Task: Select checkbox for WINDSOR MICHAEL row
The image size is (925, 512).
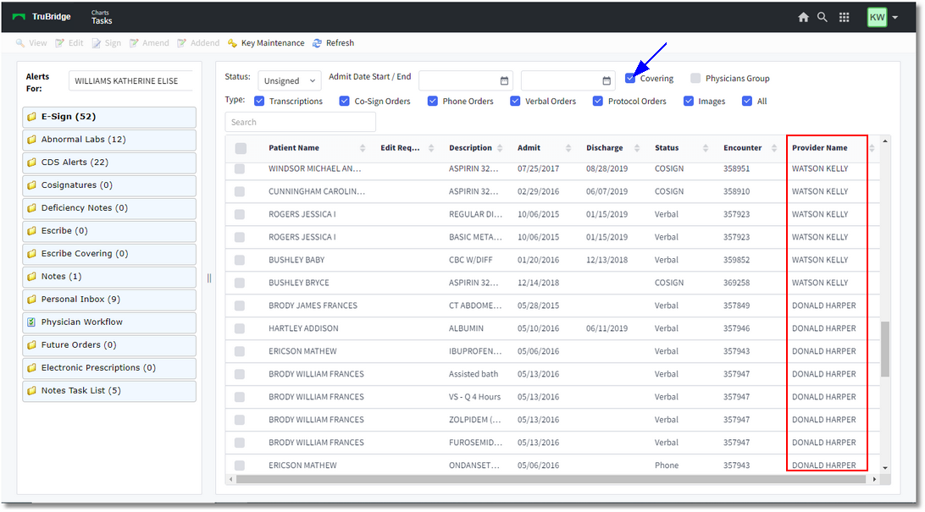Action: [x=240, y=169]
